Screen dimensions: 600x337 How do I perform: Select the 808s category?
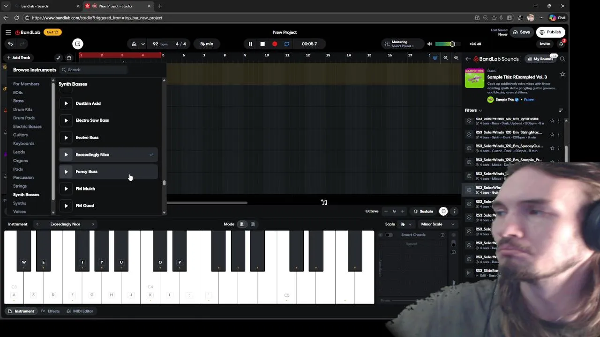pos(18,92)
